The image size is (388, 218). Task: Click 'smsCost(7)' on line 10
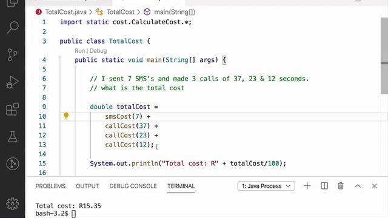tap(124, 116)
